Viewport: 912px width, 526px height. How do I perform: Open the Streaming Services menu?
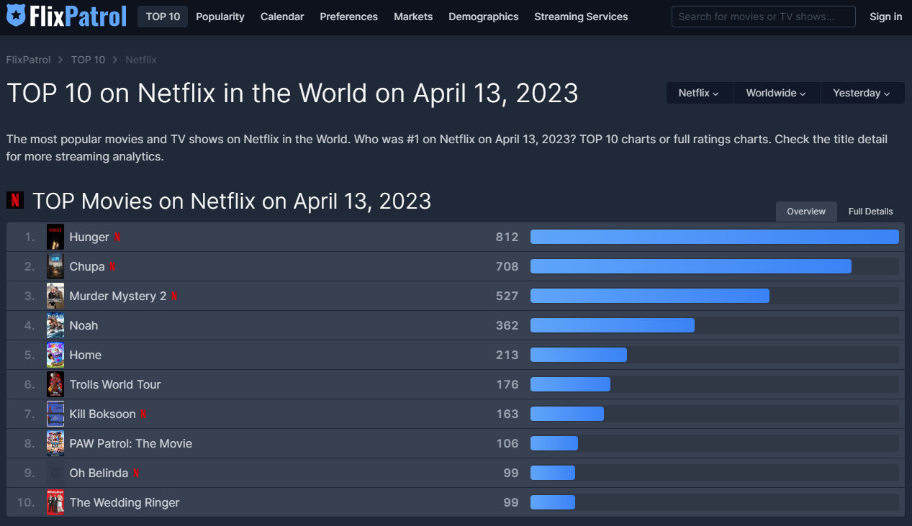pyautogui.click(x=581, y=17)
